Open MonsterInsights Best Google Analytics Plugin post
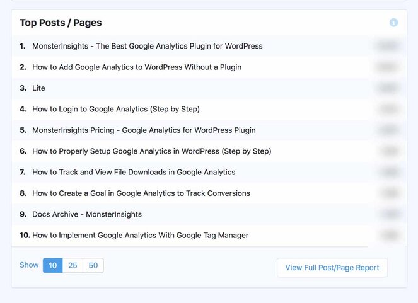The width and height of the screenshot is (418, 303). click(147, 46)
